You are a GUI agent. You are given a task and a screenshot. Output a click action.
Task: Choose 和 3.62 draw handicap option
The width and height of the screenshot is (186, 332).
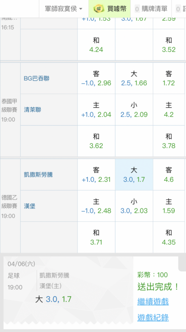point(96,141)
